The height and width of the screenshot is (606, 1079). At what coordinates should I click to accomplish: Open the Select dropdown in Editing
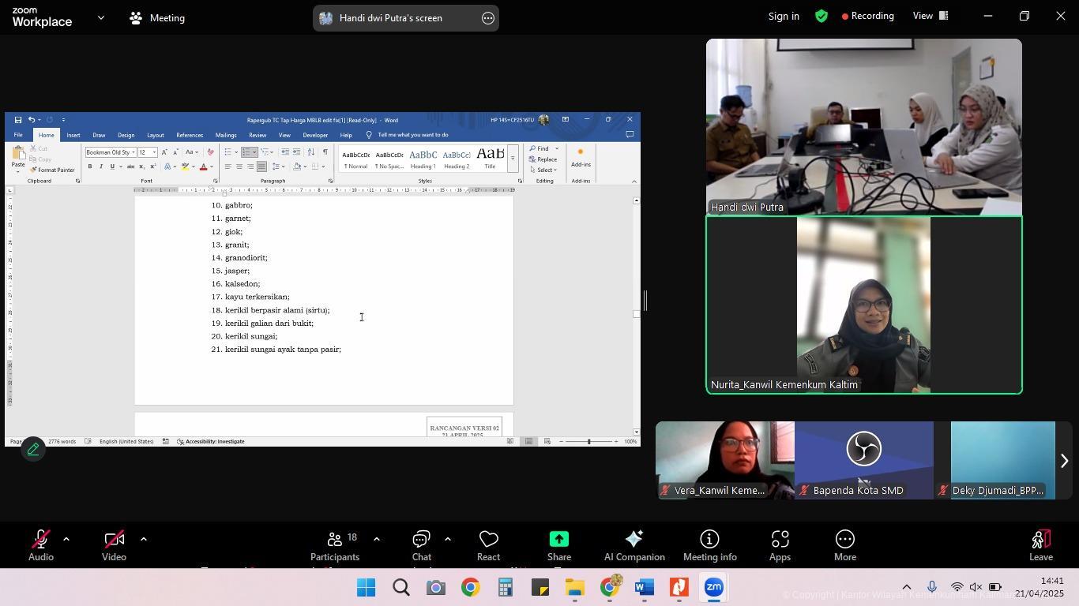click(543, 170)
